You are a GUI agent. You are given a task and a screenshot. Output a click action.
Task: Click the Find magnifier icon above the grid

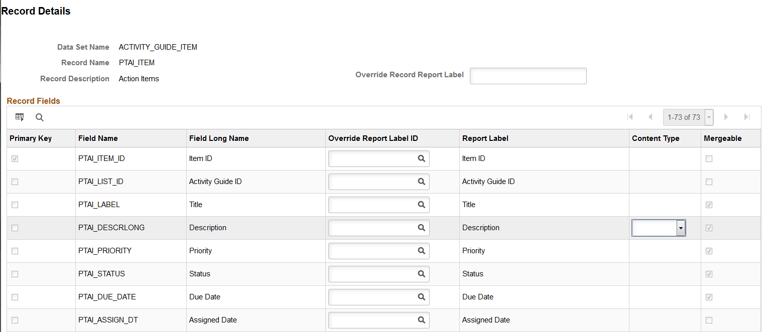pyautogui.click(x=40, y=117)
